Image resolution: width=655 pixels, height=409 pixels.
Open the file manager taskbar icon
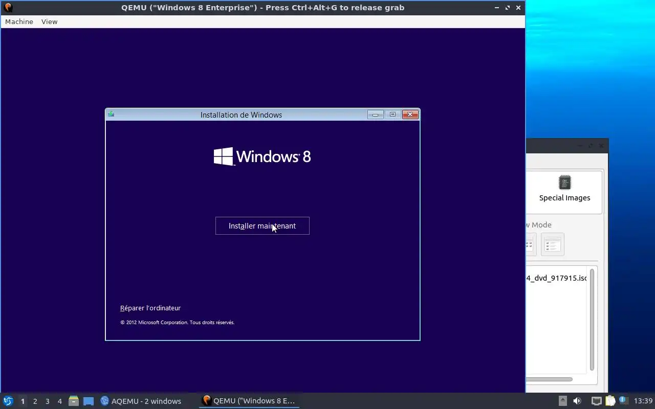74,401
